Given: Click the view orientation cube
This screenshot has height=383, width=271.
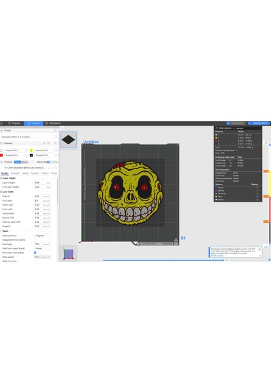Looking at the screenshot, I should click(x=69, y=254).
